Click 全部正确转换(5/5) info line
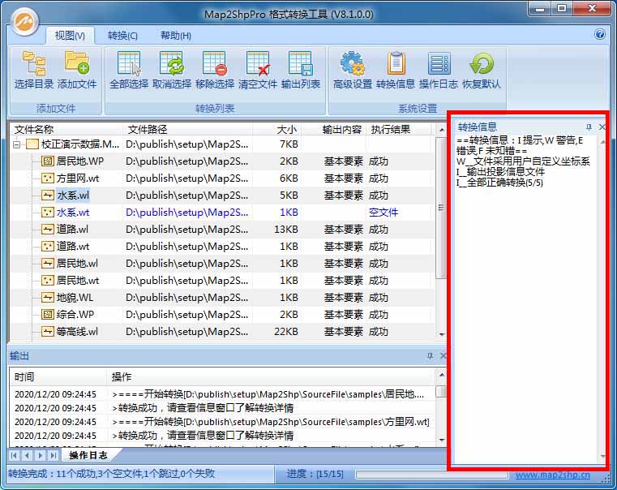Image resolution: width=617 pixels, height=490 pixels. [x=499, y=183]
